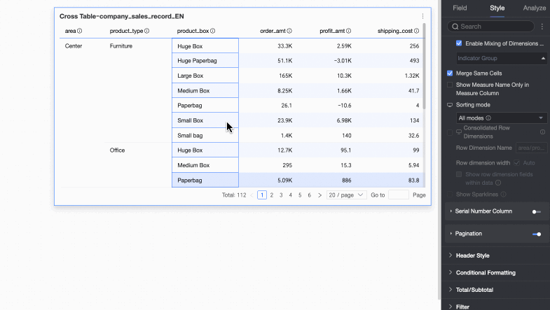Toggle the Auto row dimension width checkbox

516,162
